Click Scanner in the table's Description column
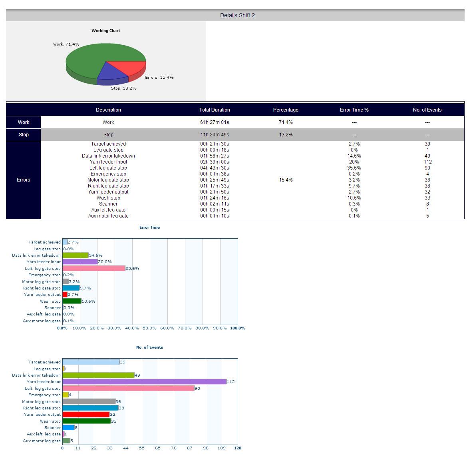 click(x=108, y=204)
